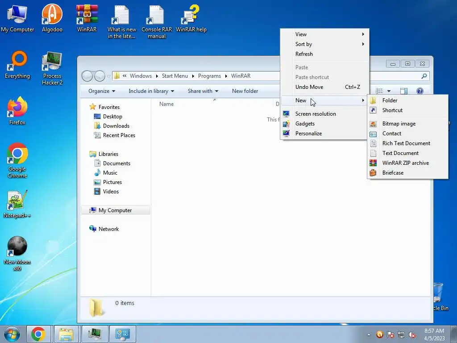The image size is (457, 343).
Task: Launch the Algodoo desktop shortcut
Action: (x=52, y=18)
